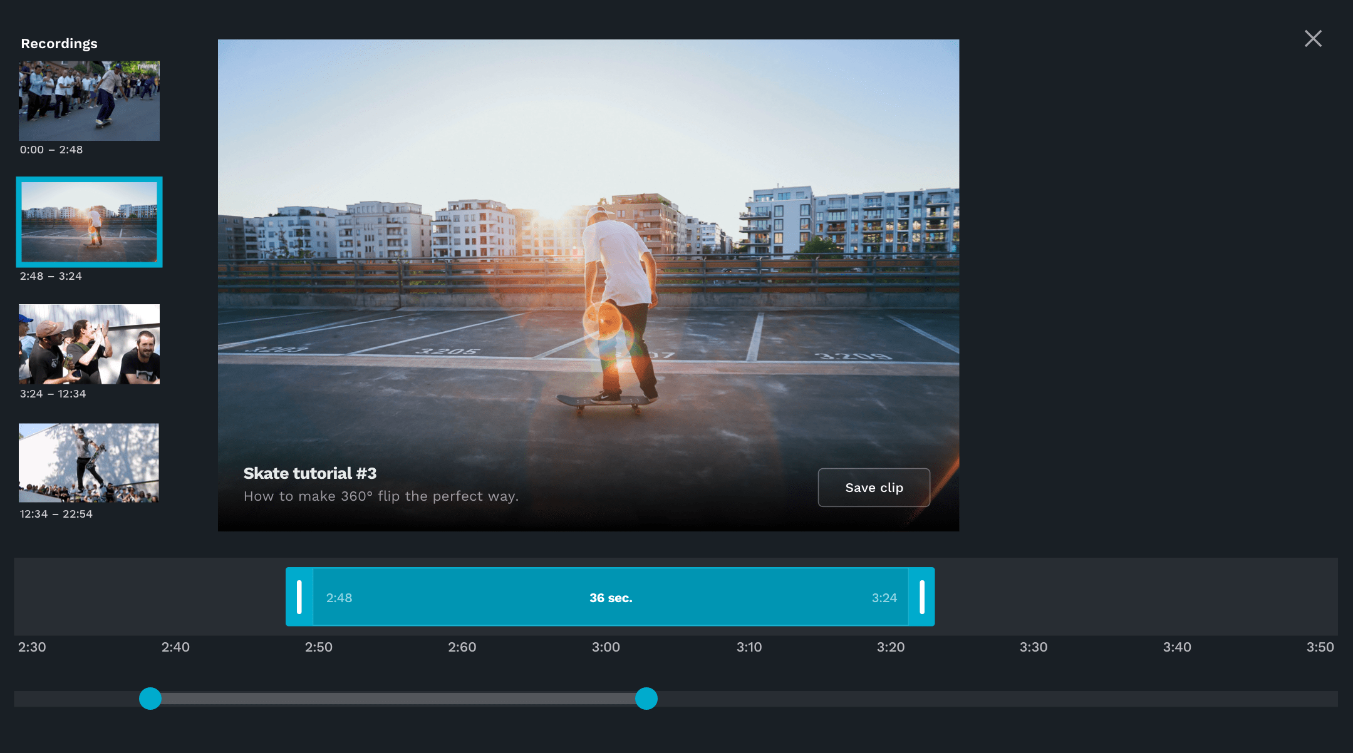This screenshot has height=753, width=1353.
Task: Click the Save clip button
Action: coord(874,488)
